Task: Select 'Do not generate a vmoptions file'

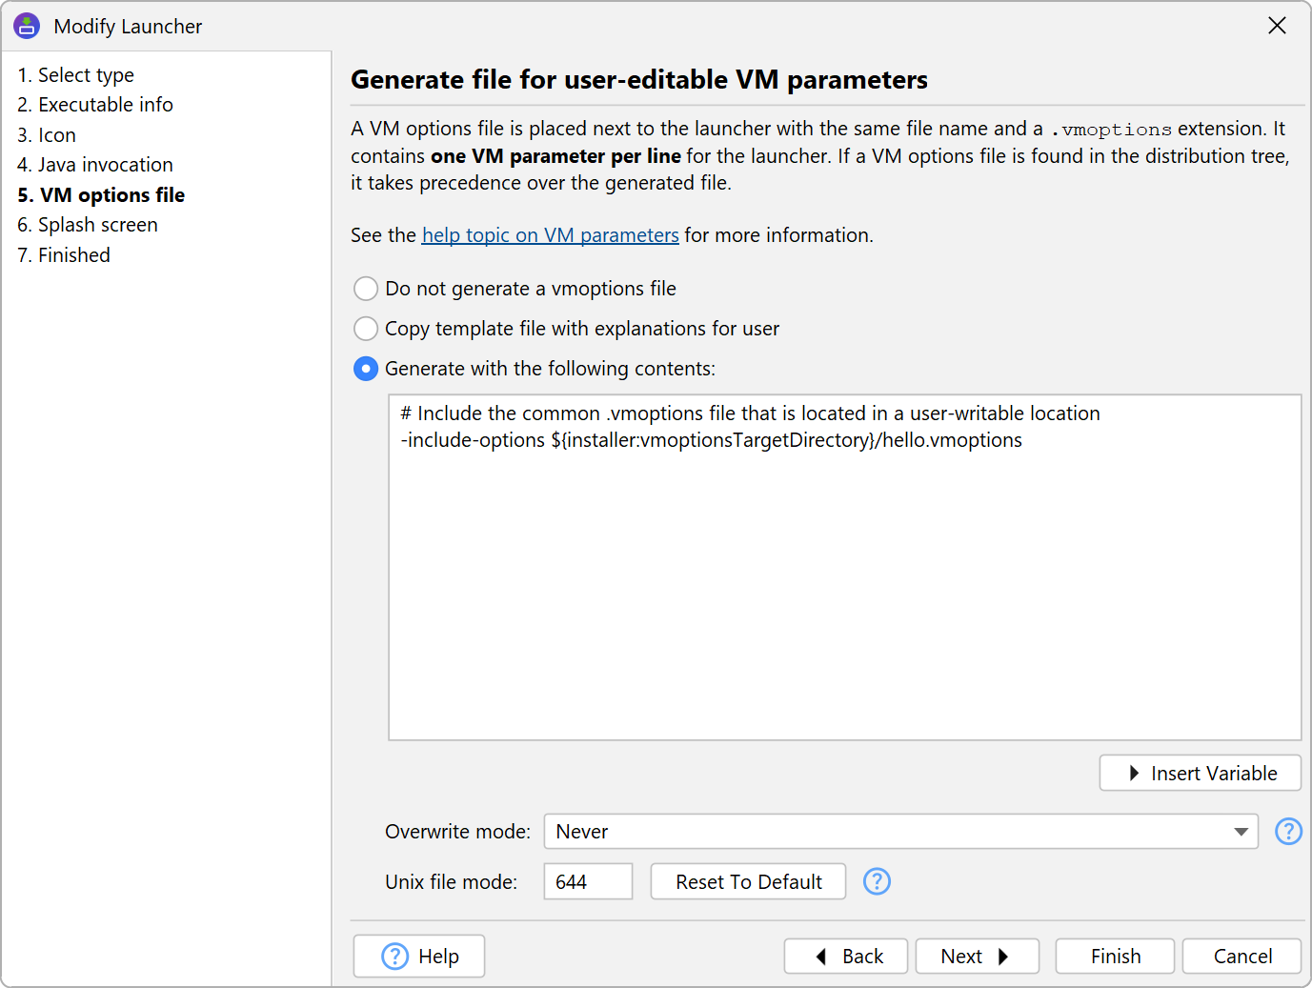Action: click(366, 289)
